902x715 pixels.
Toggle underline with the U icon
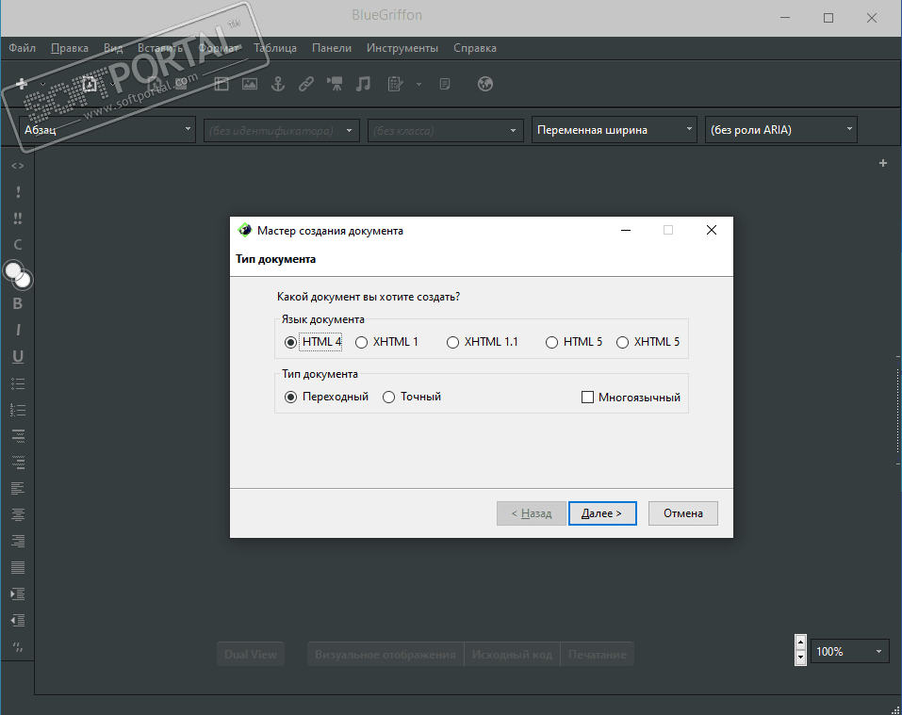[x=18, y=356]
